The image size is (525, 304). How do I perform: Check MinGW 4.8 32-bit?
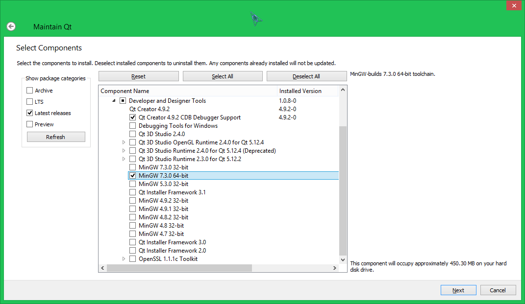click(132, 226)
